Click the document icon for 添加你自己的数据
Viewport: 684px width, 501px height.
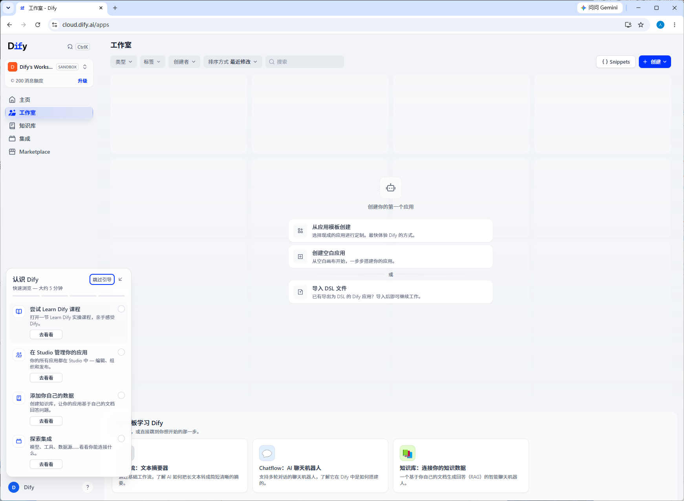[19, 398]
